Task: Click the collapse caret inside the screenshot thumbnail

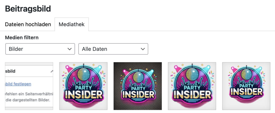Action: click(x=52, y=71)
